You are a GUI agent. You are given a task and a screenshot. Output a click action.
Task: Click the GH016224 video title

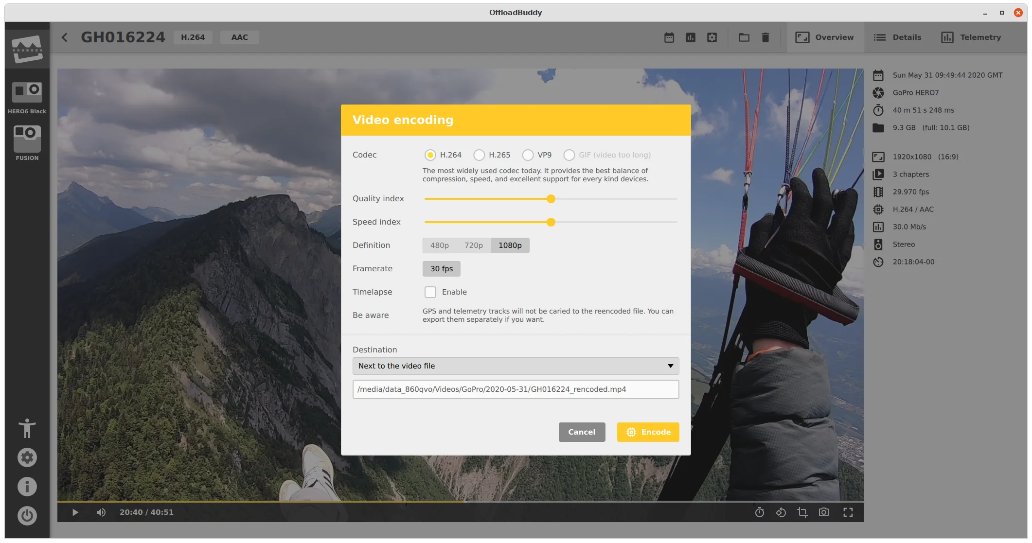pos(123,37)
